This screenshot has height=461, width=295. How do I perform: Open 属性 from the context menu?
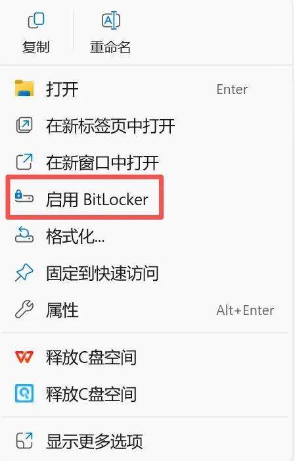147,310
